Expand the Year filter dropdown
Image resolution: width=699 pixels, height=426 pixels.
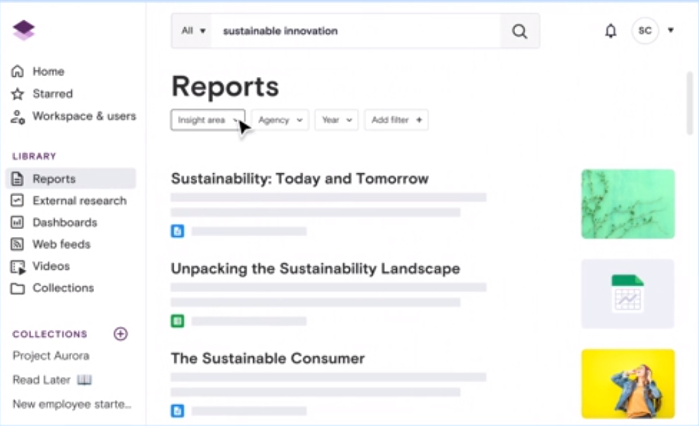[336, 120]
